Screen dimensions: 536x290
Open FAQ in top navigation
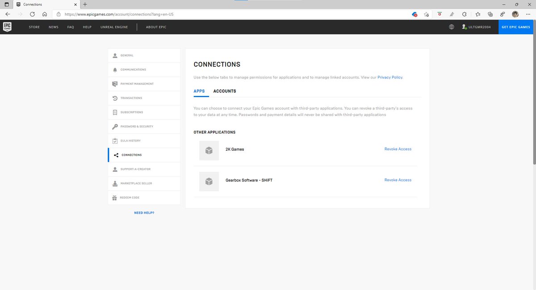[x=71, y=27]
